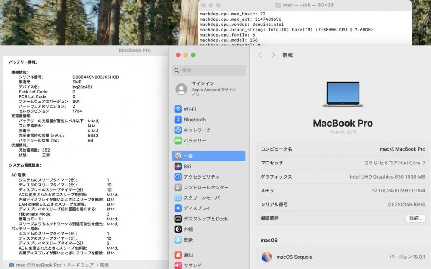This screenshot has height=269, width=431.
Task: Click the computer icon in System Information path bar
Action: point(12,265)
